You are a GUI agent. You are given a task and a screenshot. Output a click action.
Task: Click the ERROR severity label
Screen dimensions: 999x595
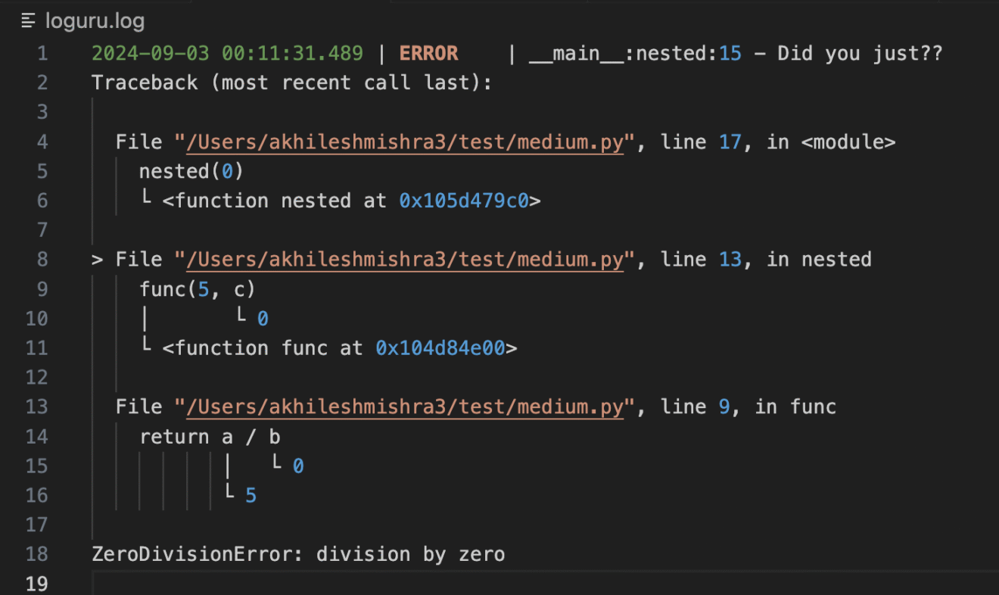tap(429, 53)
